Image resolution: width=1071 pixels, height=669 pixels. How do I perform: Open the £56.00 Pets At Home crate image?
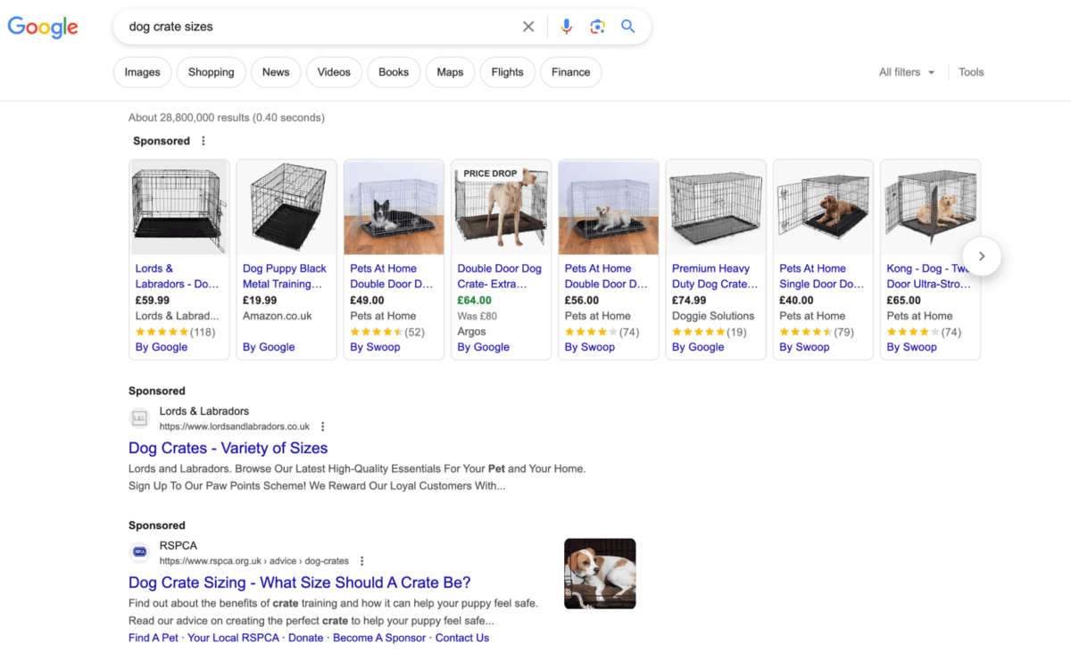point(608,208)
